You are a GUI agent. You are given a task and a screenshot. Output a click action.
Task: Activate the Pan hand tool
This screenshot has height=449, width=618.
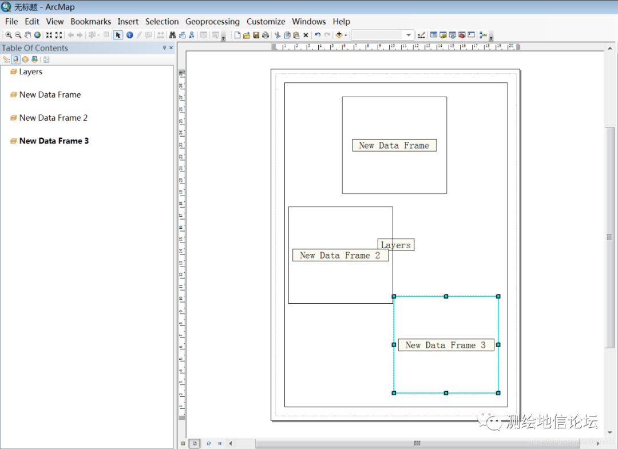(x=27, y=35)
